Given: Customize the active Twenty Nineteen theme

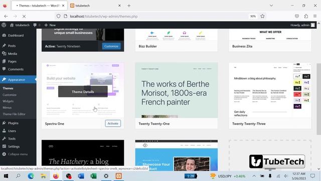Looking at the screenshot, I should (x=111, y=46).
